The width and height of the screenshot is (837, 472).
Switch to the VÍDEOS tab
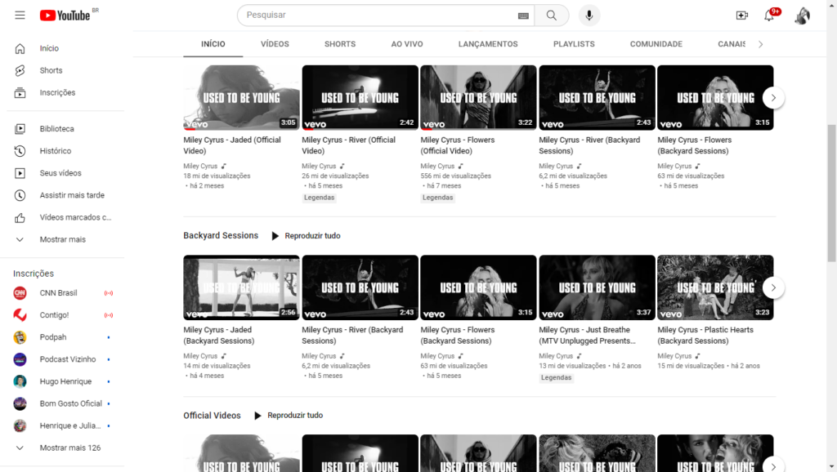(x=275, y=44)
